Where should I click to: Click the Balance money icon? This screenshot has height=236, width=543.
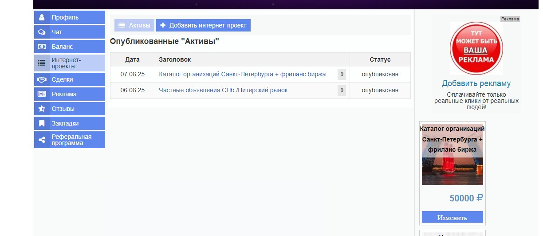tap(42, 47)
